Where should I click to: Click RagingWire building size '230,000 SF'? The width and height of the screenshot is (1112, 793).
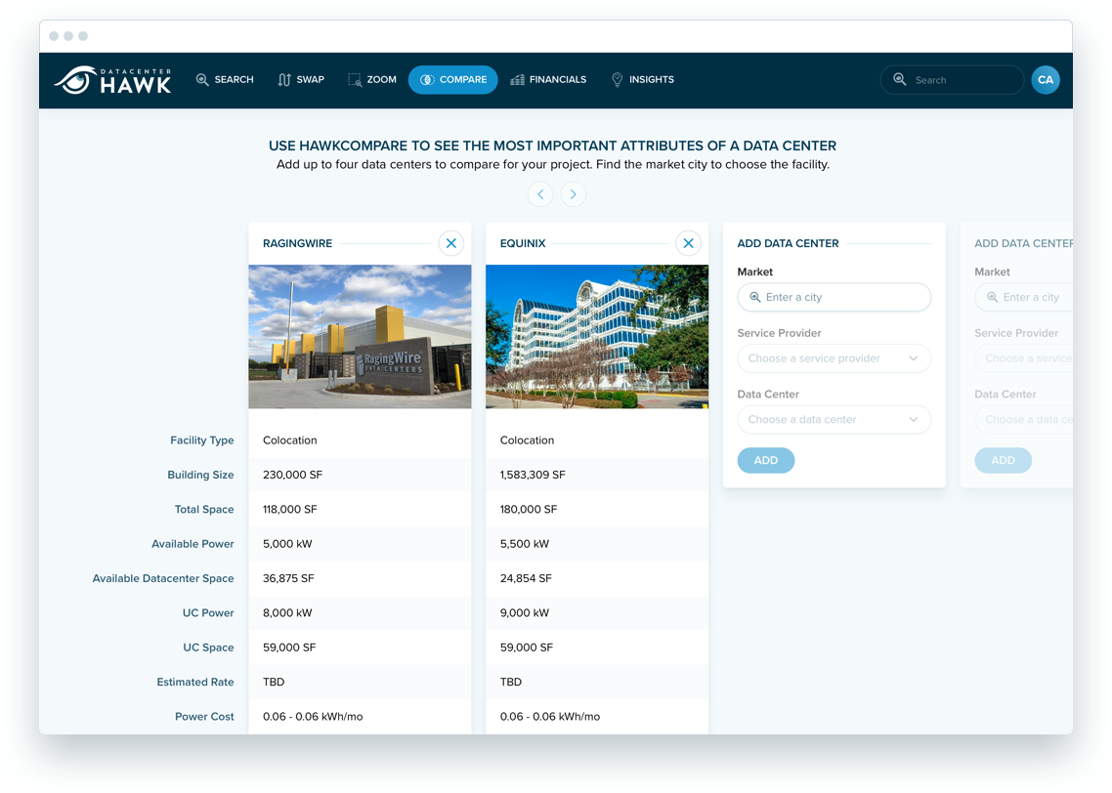point(293,475)
